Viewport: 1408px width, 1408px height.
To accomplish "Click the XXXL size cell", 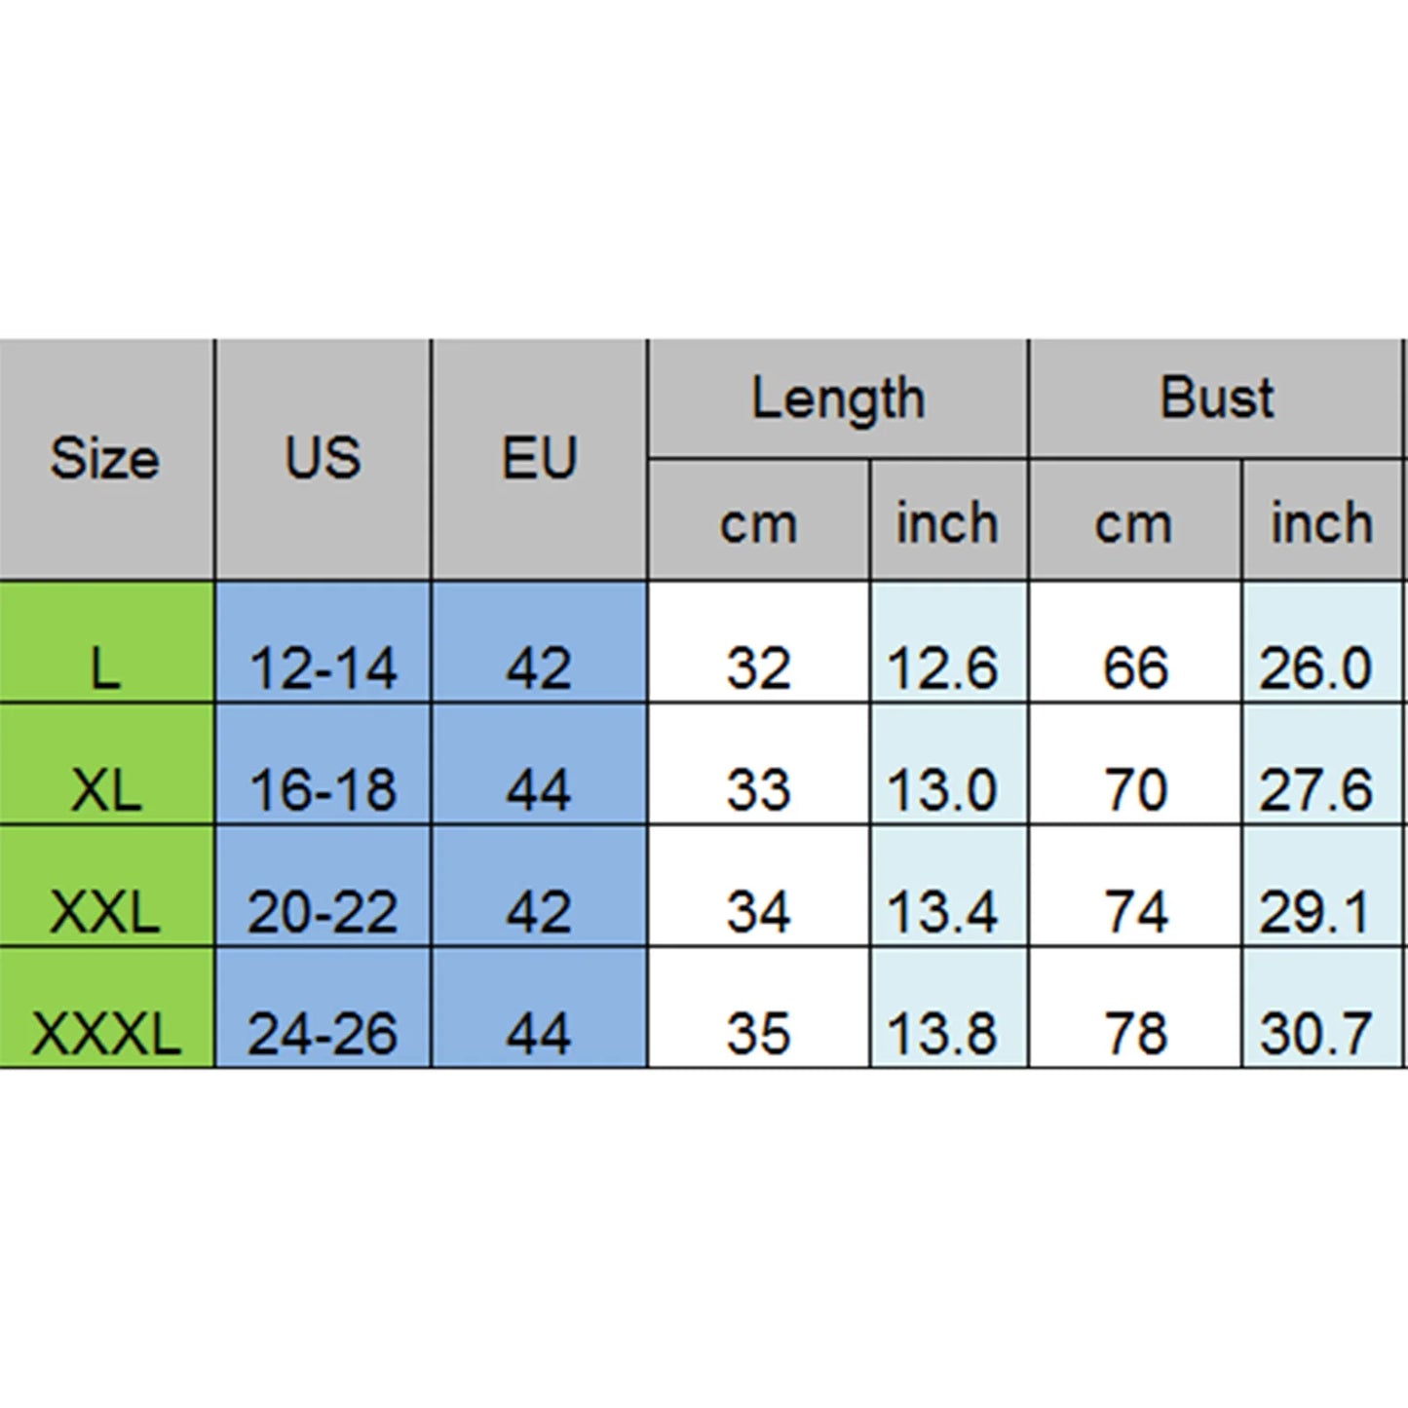I will (x=105, y=1008).
